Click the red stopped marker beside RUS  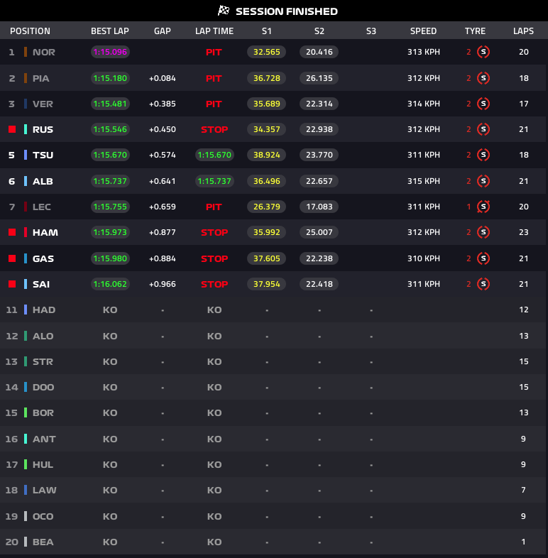click(11, 129)
